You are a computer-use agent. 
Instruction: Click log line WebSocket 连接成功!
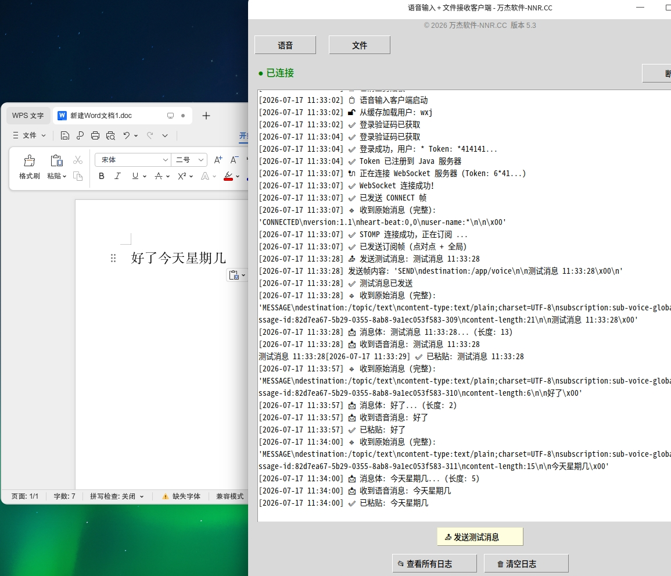(x=346, y=186)
